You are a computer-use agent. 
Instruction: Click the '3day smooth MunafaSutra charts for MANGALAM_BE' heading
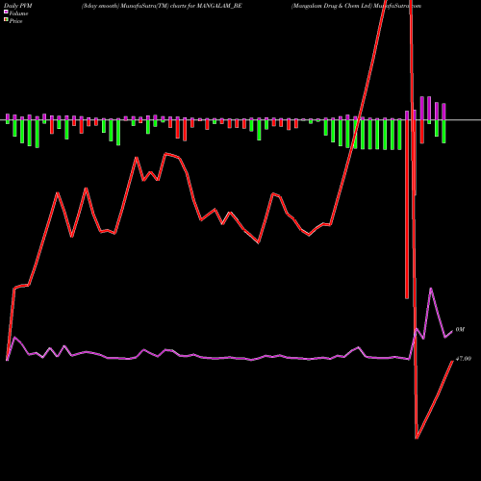162,6
